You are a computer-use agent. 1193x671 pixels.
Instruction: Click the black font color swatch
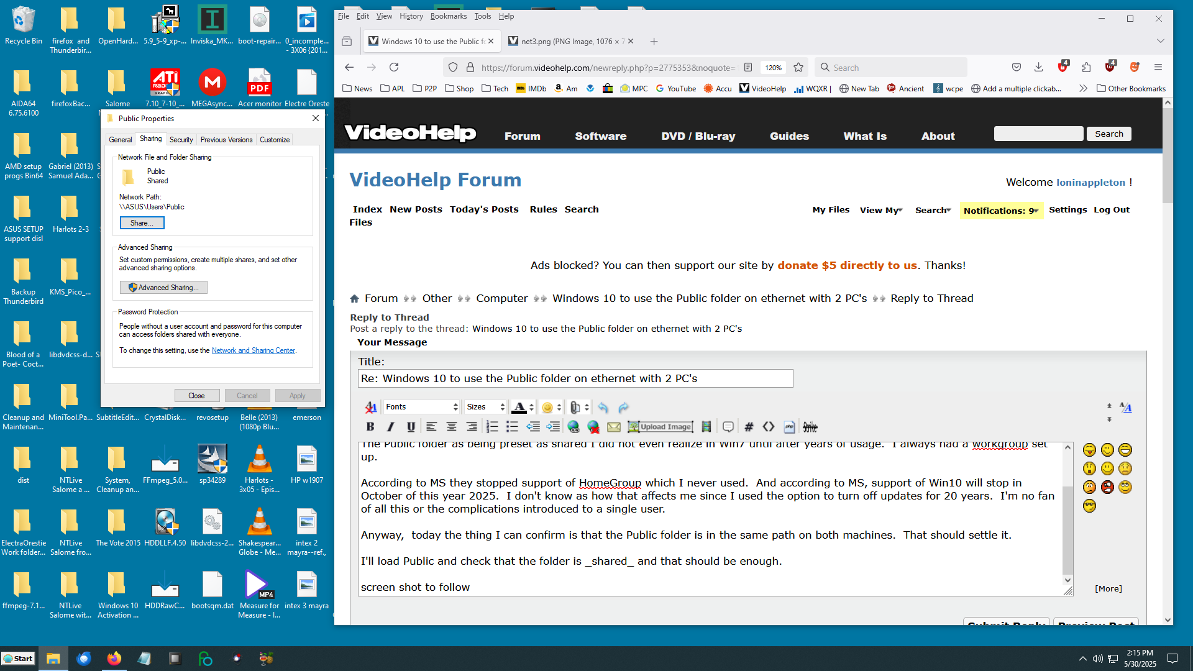pos(519,408)
